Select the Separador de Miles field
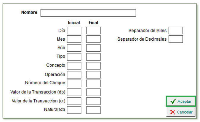 pyautogui.click(x=176, y=31)
